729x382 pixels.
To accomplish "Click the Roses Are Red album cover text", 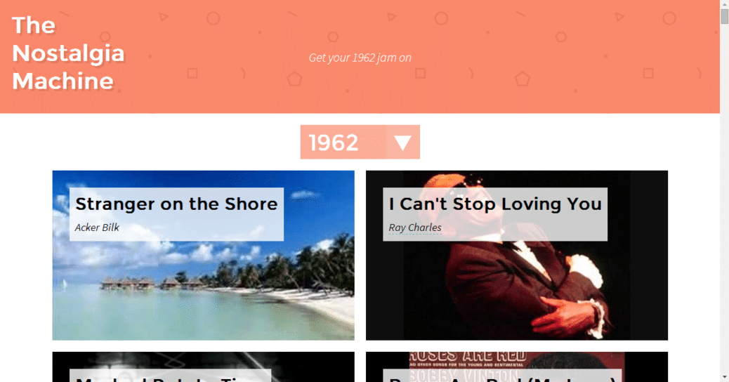I will 468,357.
